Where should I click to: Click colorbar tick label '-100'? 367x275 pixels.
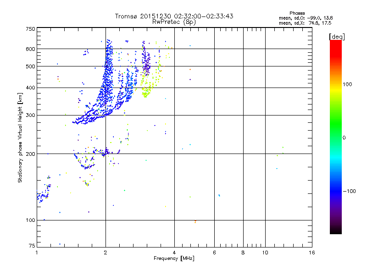pyautogui.click(x=349, y=191)
